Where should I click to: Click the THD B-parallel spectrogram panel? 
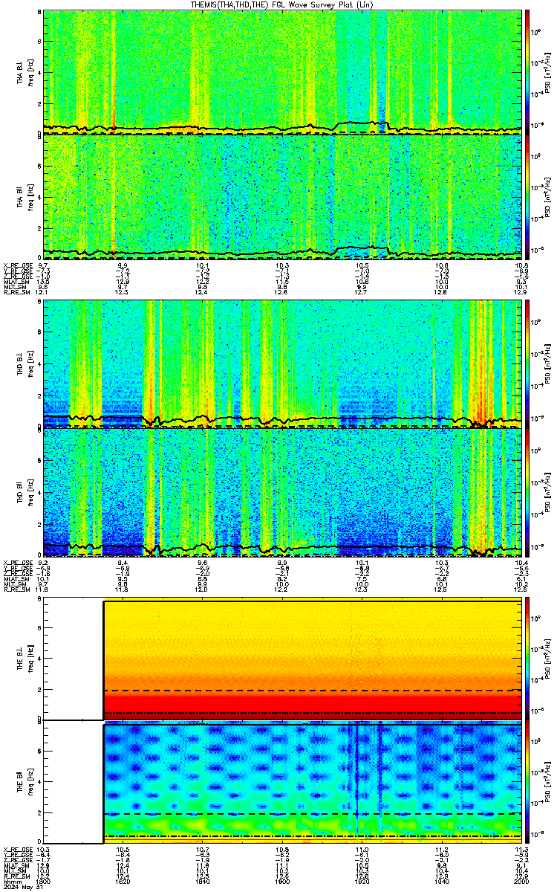281,491
